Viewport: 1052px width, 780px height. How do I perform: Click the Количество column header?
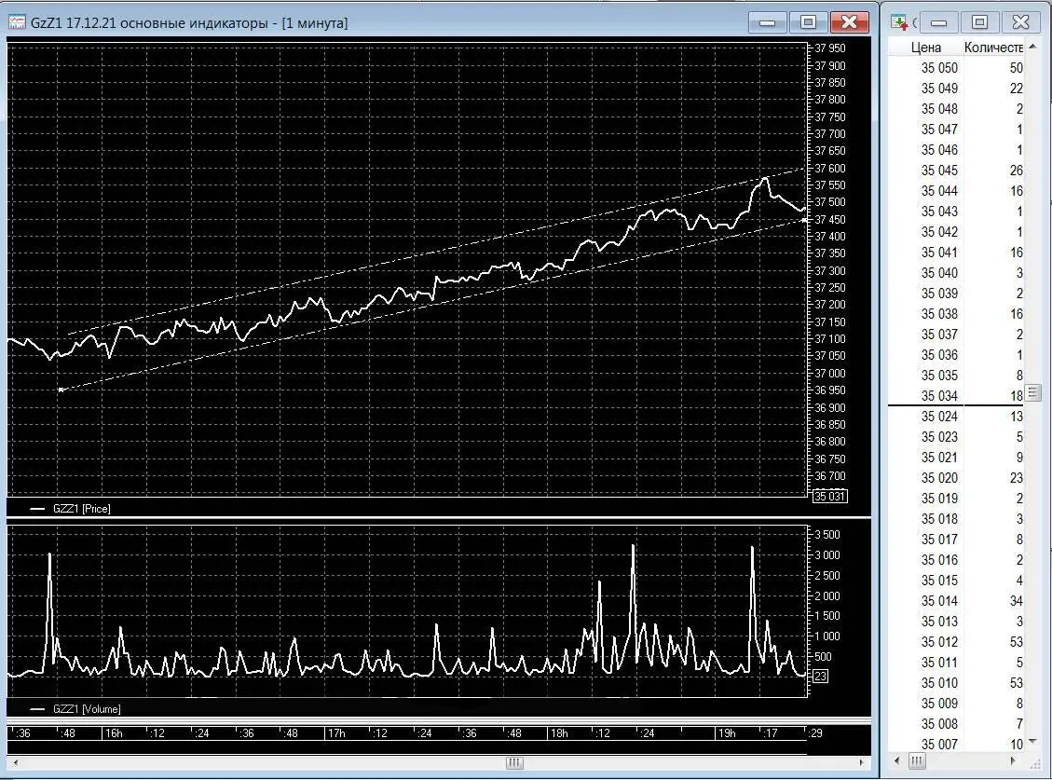pos(993,48)
